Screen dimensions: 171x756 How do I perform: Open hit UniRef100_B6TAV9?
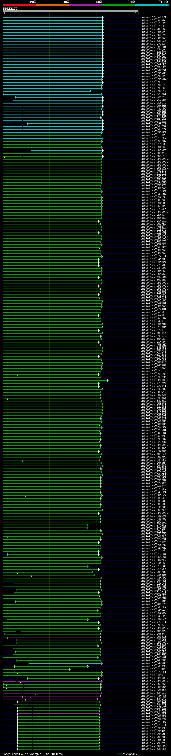[153, 35]
